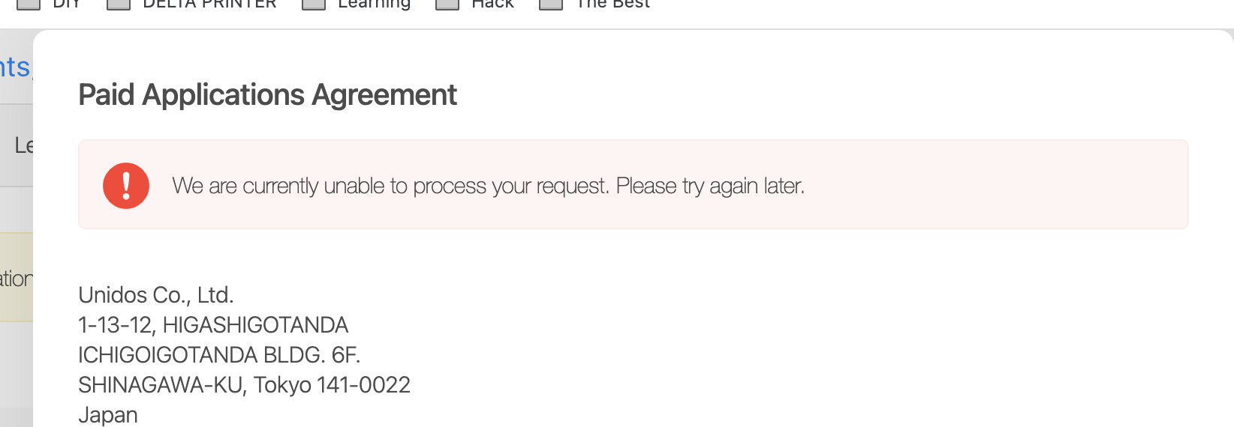Click the Learning bookmark folder icon
This screenshot has width=1234, height=427.
coord(314,4)
